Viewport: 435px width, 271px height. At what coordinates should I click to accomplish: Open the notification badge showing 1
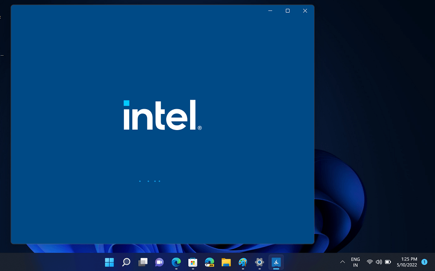(x=424, y=262)
